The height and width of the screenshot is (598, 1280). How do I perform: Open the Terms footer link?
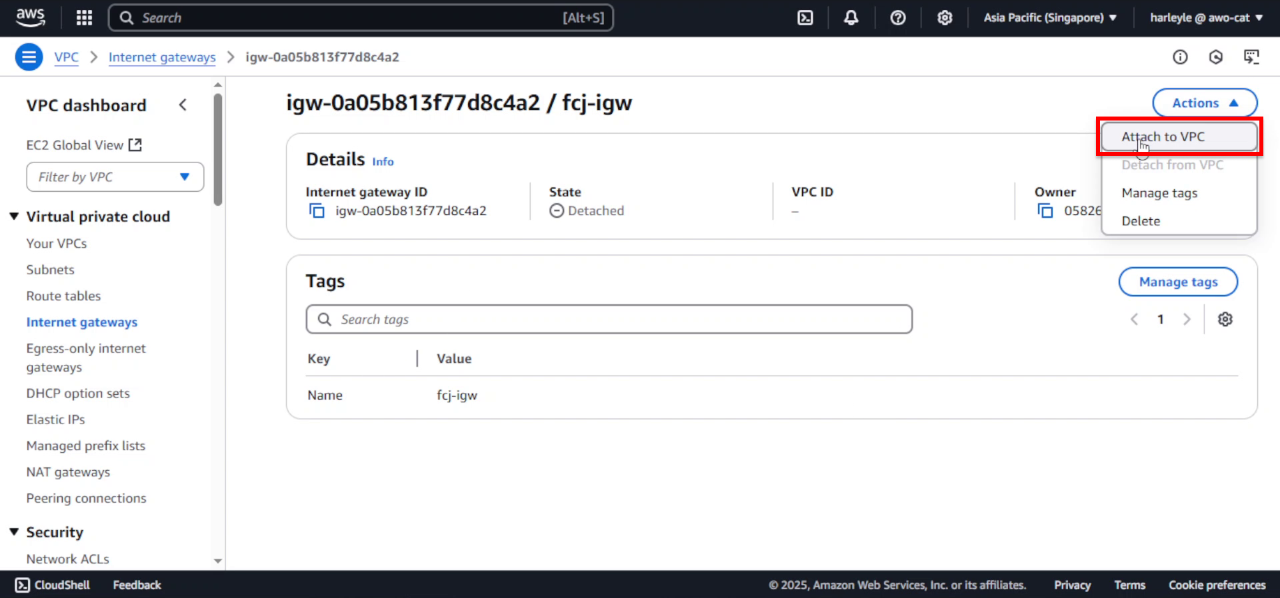[1129, 585]
